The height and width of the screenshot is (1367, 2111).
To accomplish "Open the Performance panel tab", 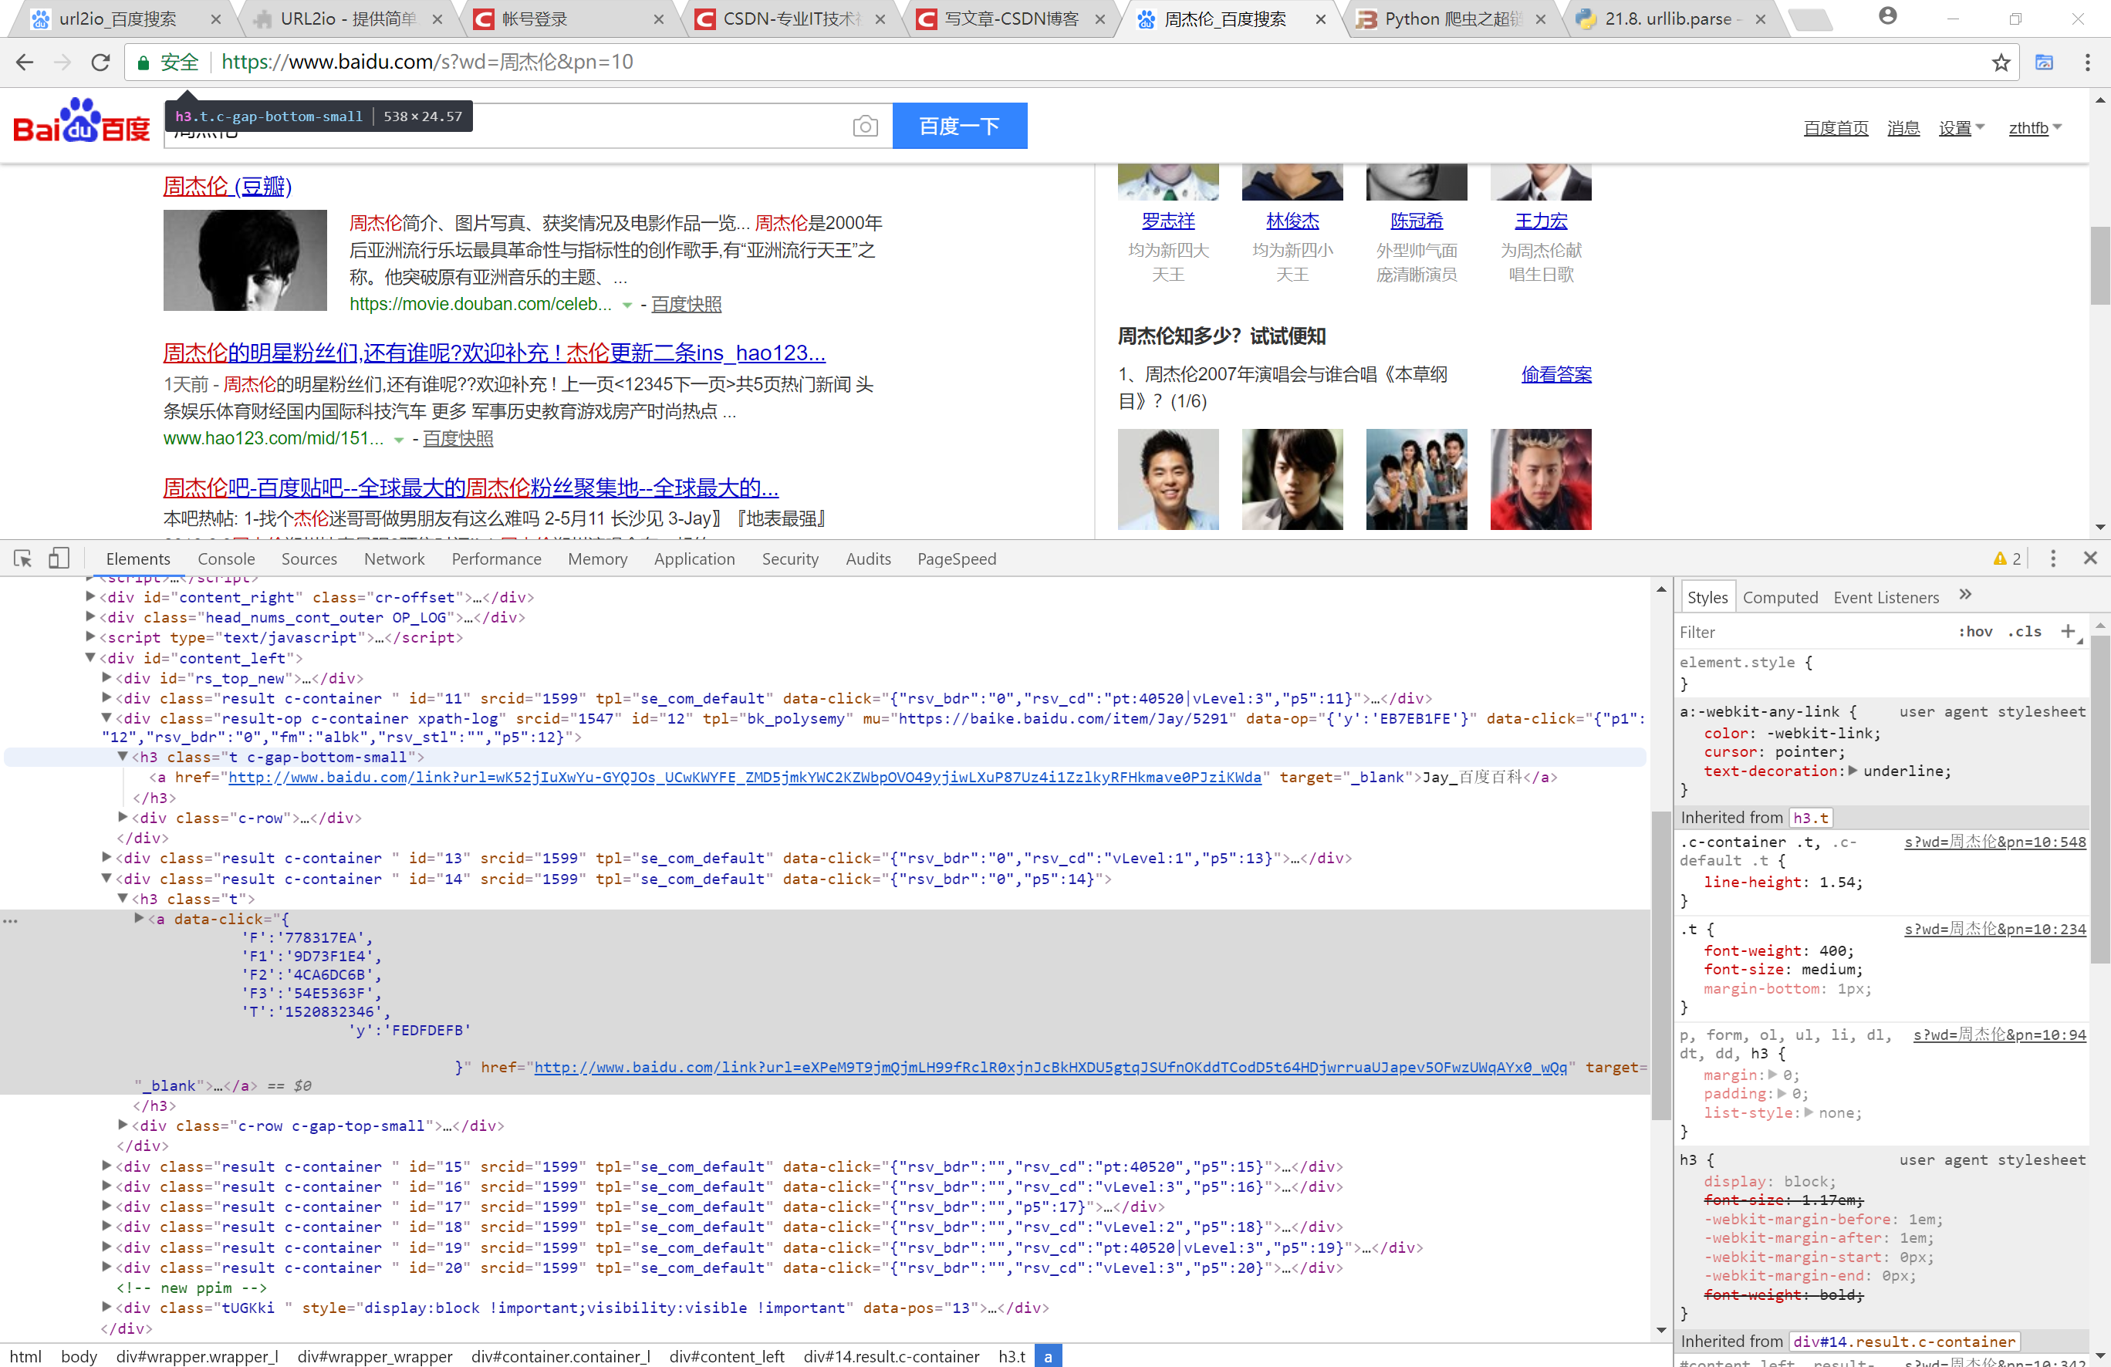I will click(496, 559).
